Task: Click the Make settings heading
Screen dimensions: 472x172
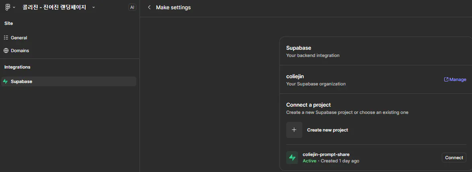Action: (173, 7)
